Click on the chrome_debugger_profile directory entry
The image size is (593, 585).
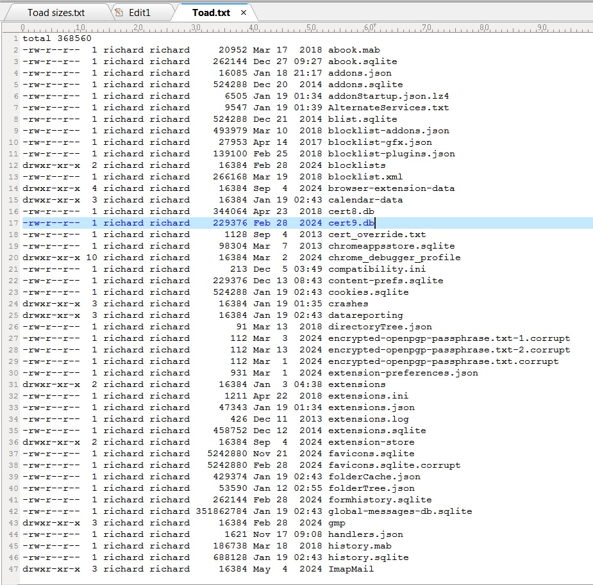pos(394,258)
